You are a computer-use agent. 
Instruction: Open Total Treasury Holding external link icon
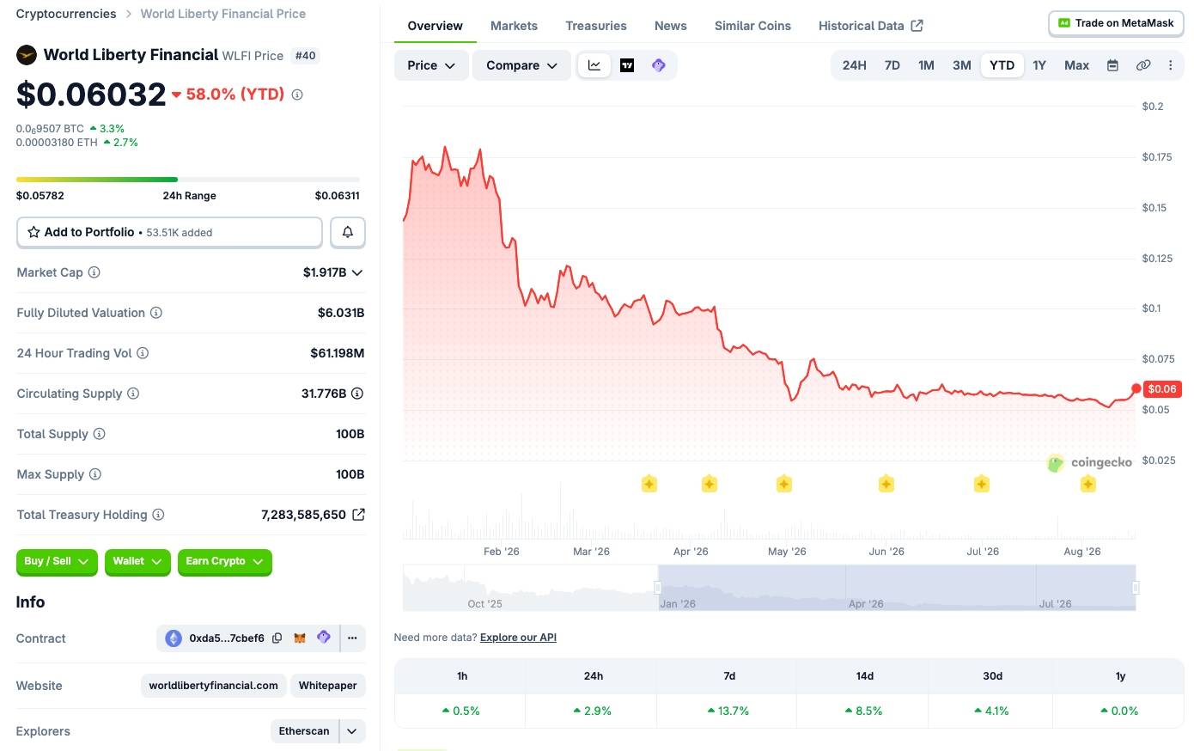(358, 515)
